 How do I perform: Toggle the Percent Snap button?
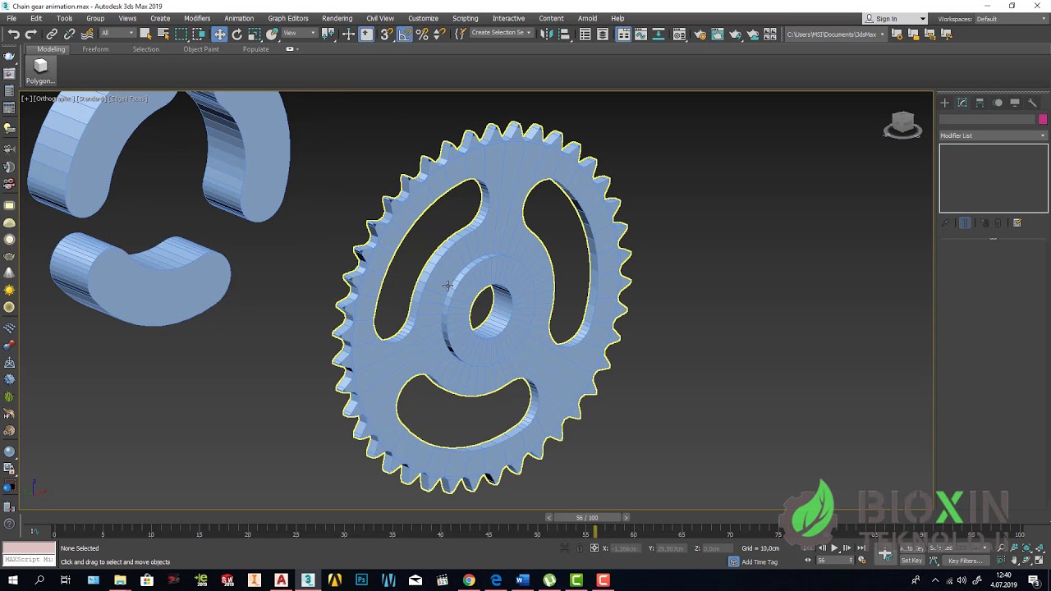[x=422, y=34]
